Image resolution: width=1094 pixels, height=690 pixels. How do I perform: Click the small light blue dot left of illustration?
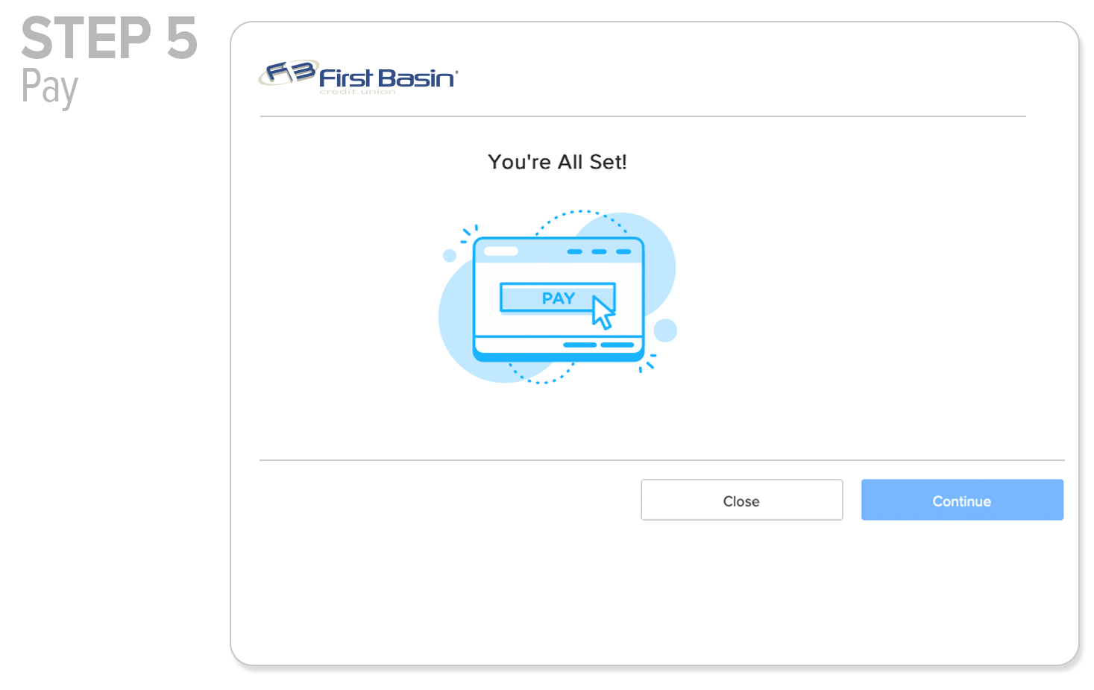[x=450, y=256]
